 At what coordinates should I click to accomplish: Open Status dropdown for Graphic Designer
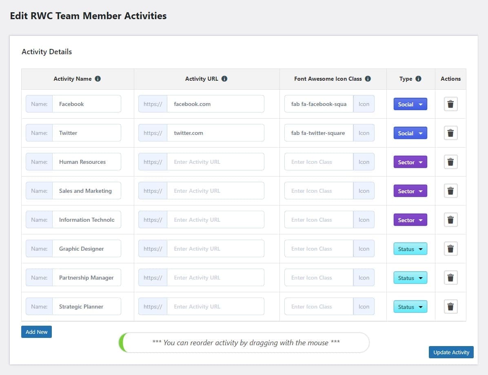coord(410,249)
